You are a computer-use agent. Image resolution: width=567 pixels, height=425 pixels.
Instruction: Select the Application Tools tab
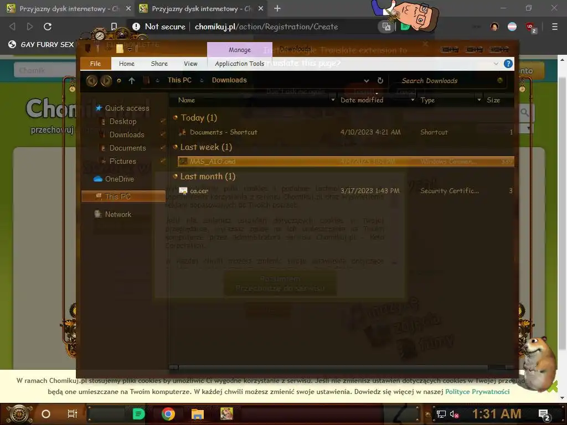pos(239,64)
